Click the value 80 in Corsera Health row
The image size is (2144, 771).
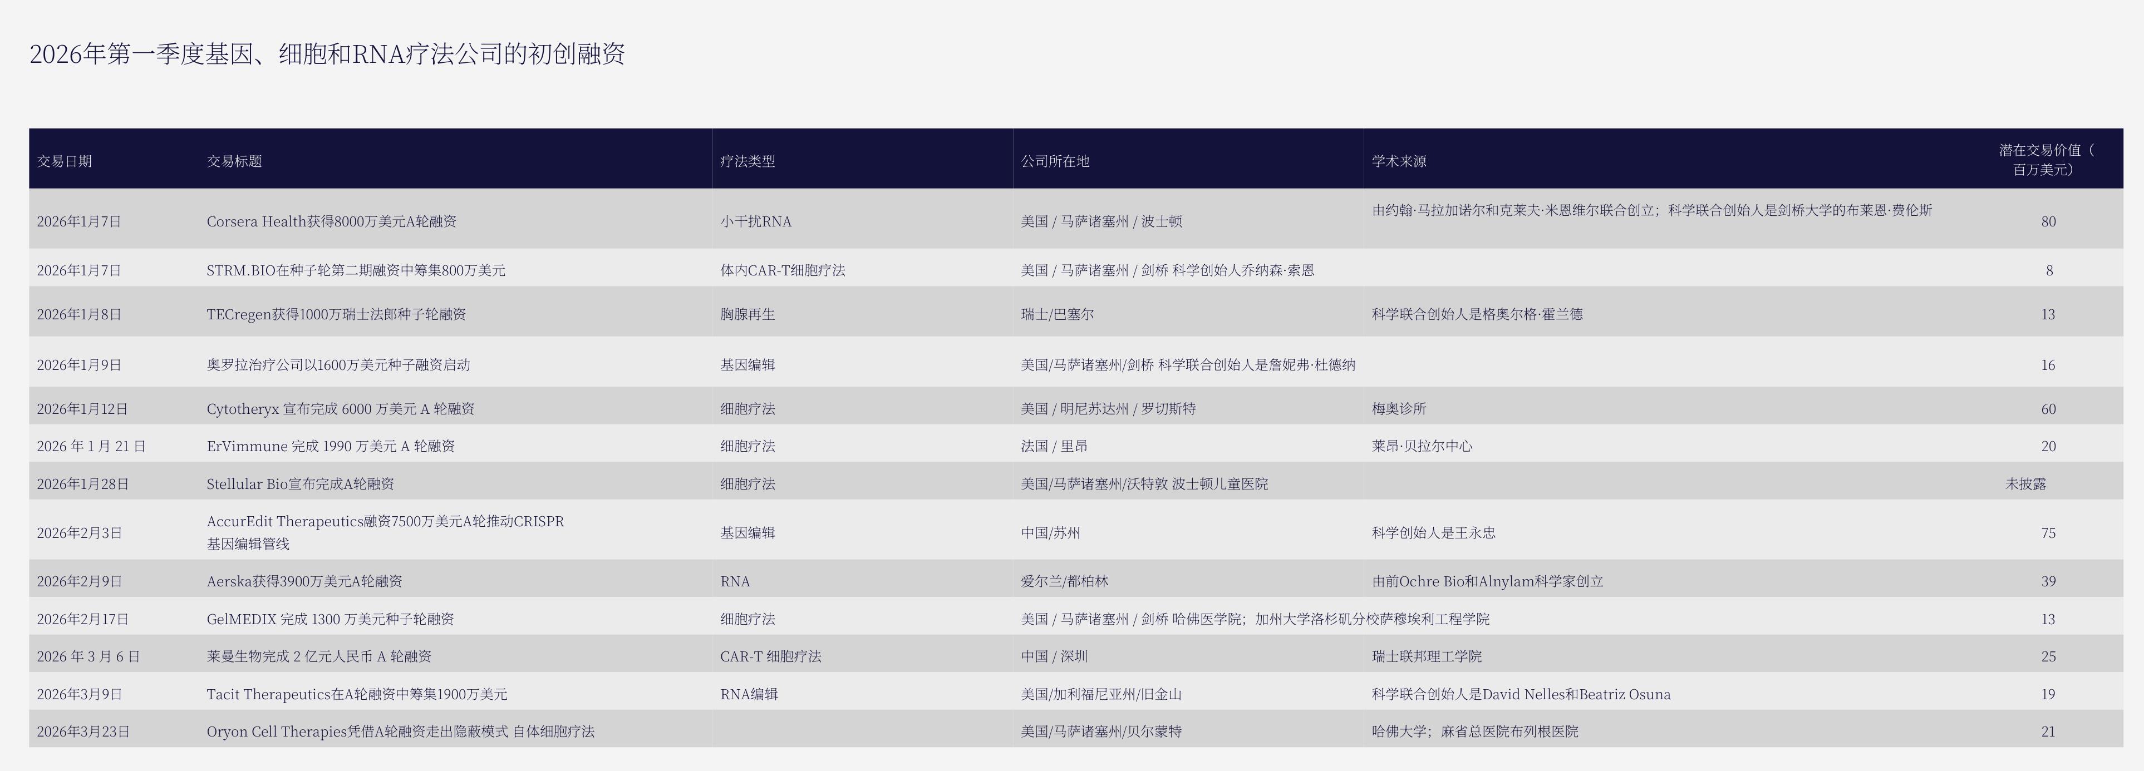point(2048,221)
